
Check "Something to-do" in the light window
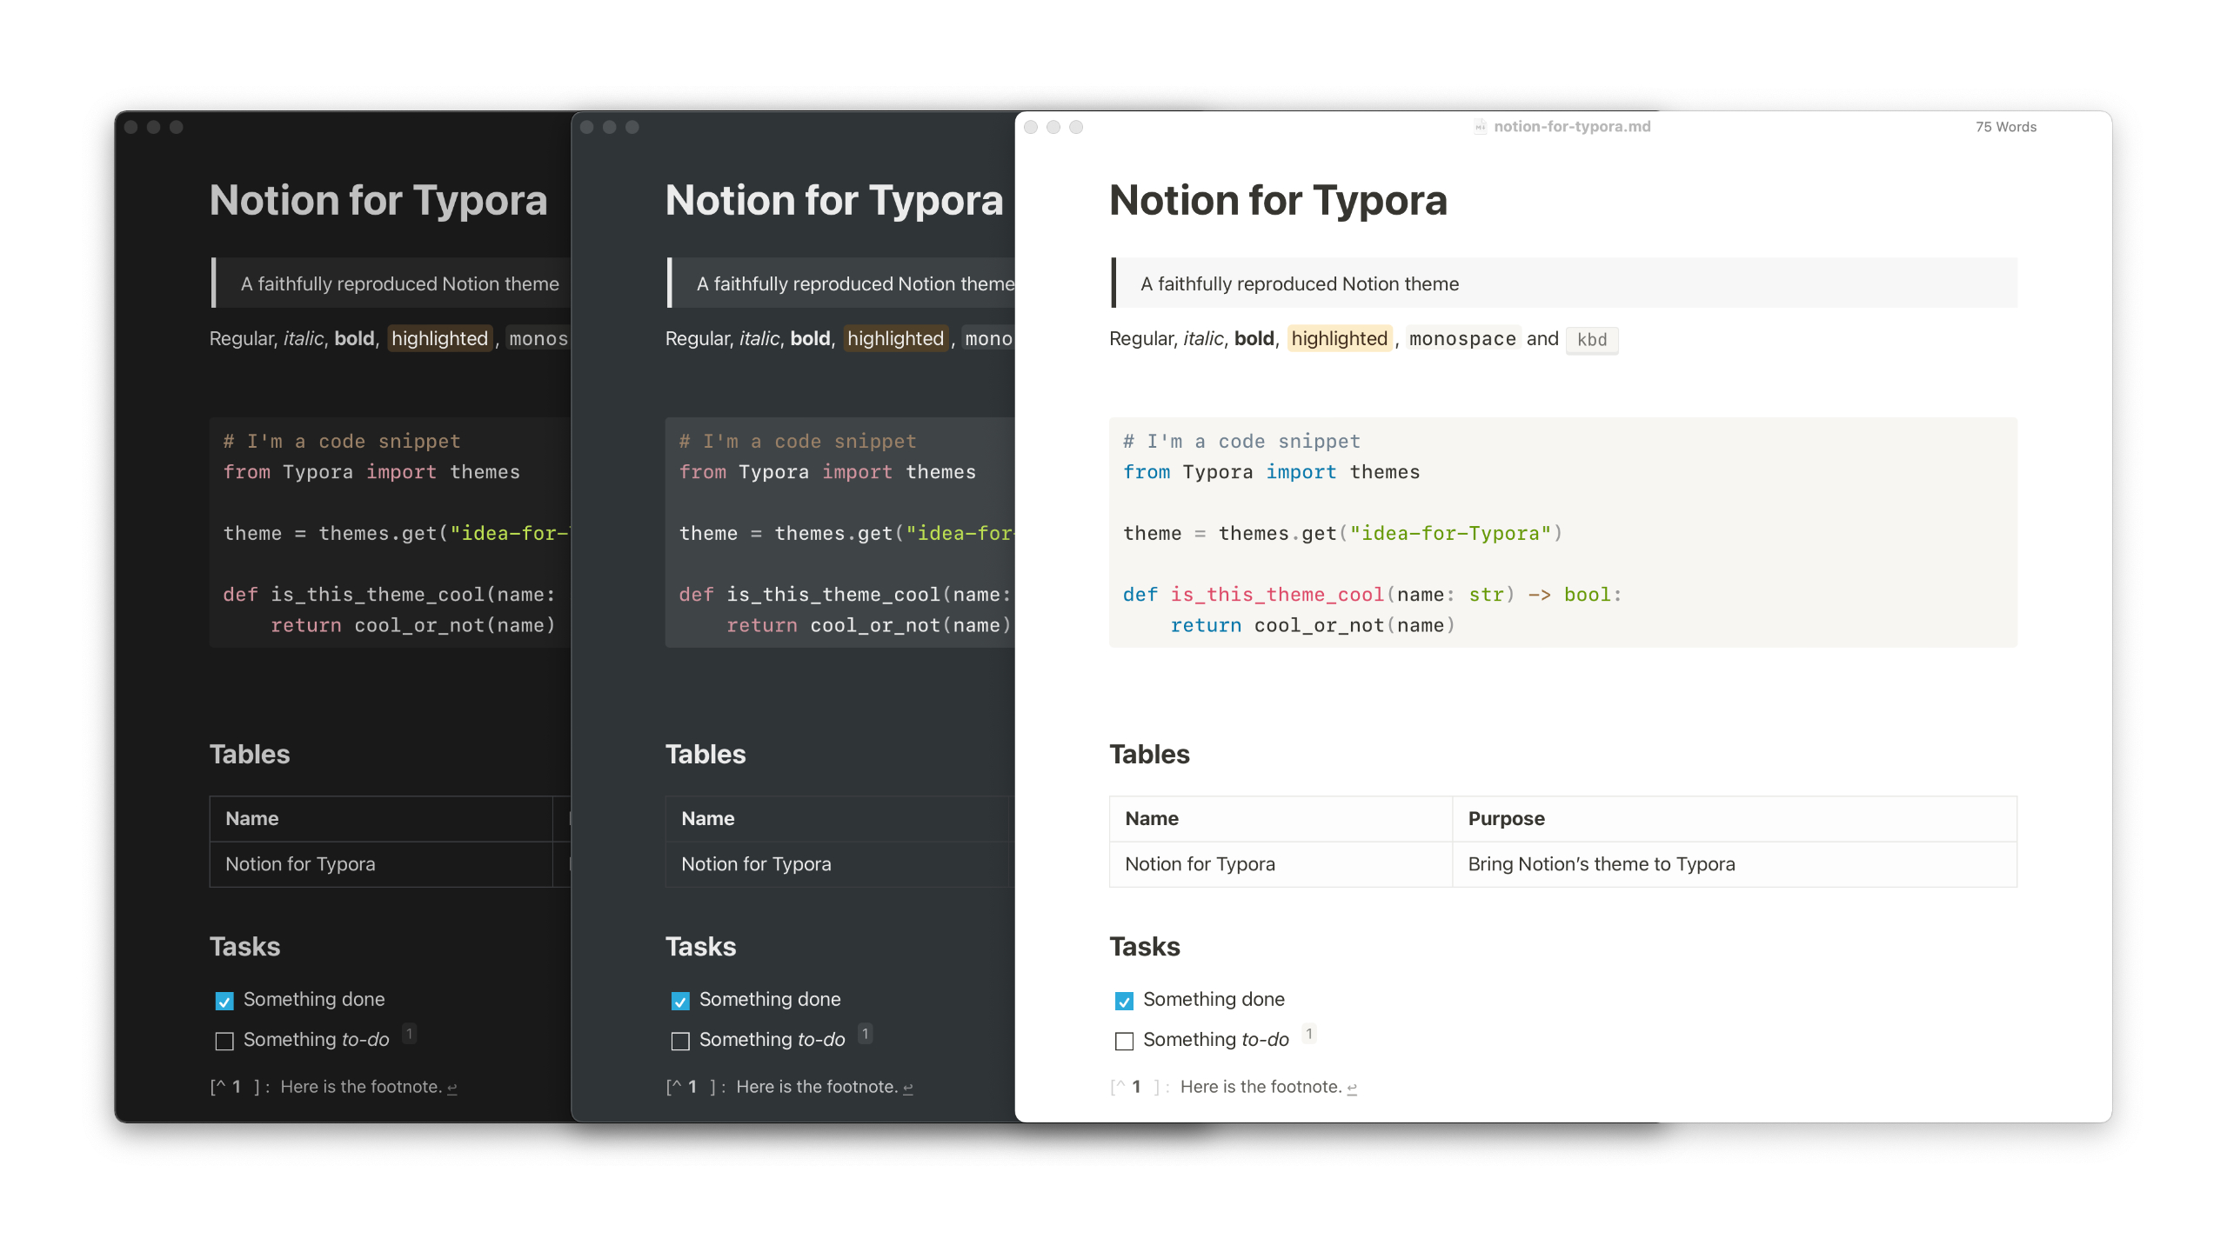[1124, 1041]
